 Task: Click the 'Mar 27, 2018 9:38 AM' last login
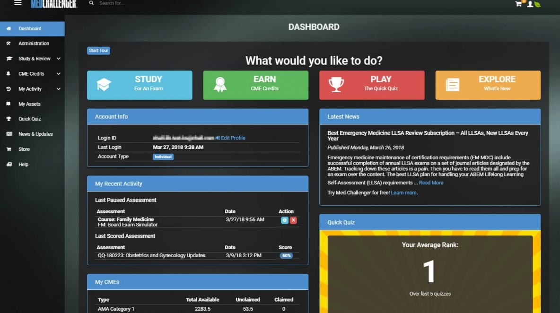click(178, 147)
